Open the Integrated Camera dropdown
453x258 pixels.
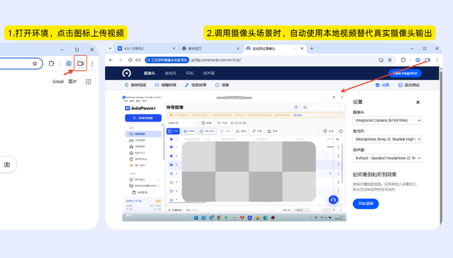click(x=387, y=120)
